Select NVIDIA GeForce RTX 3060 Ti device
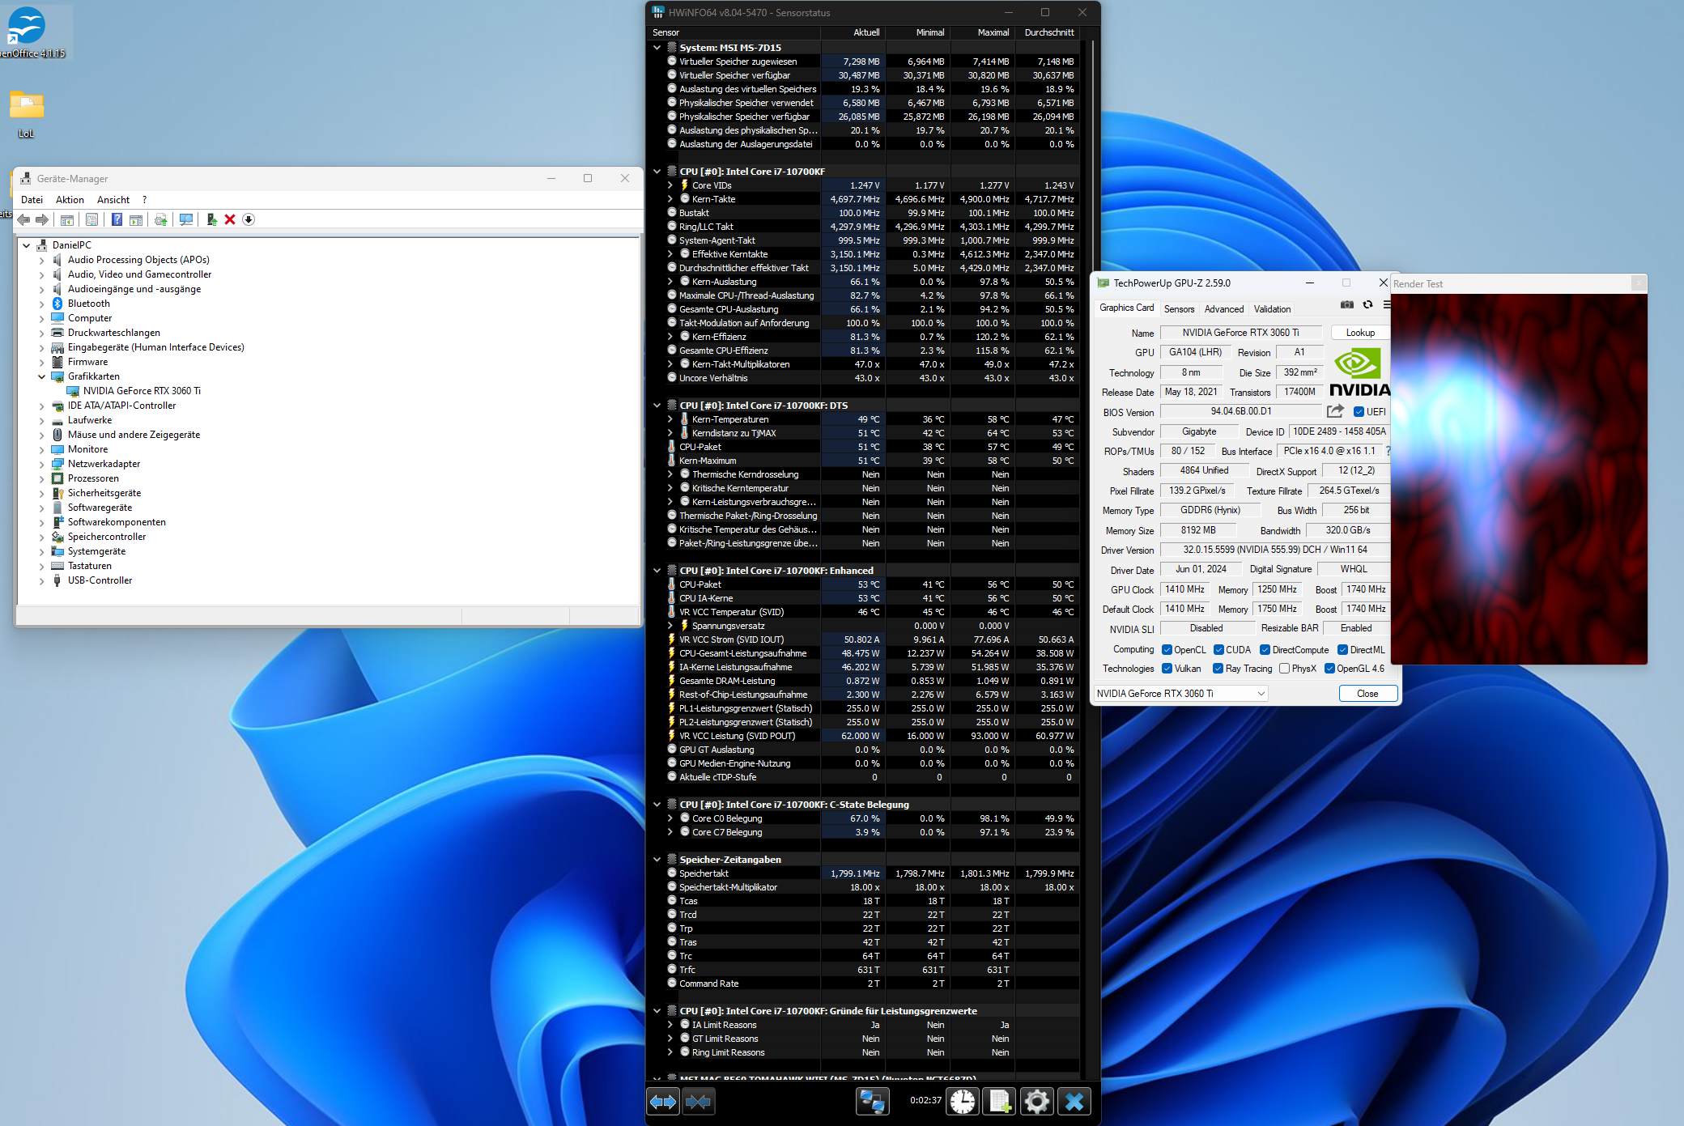 [x=142, y=391]
